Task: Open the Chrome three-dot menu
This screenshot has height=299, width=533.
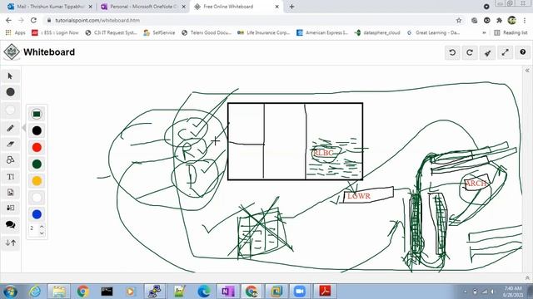Action: point(525,20)
